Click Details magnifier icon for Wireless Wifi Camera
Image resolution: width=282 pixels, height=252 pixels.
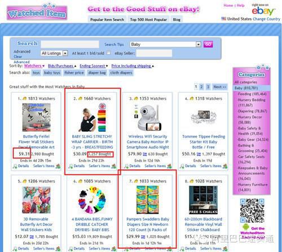(126, 166)
